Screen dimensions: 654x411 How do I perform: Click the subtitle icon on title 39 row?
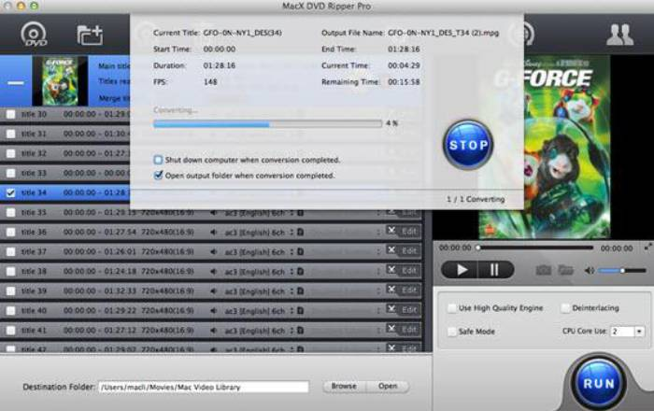300,291
